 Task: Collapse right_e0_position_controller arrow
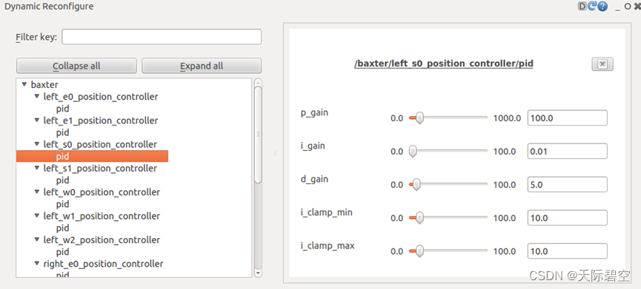[37, 264]
